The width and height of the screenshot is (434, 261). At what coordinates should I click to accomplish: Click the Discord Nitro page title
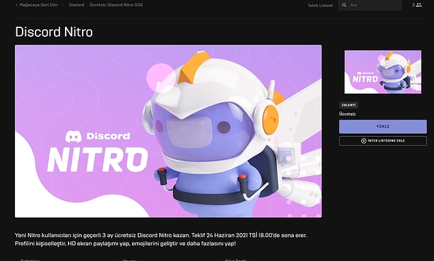(x=54, y=32)
